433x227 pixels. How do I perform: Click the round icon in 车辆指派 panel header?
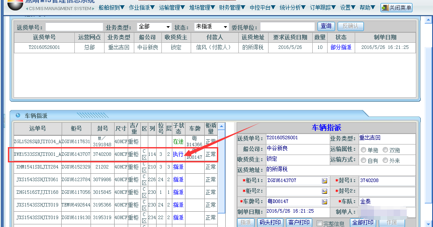[18, 116]
